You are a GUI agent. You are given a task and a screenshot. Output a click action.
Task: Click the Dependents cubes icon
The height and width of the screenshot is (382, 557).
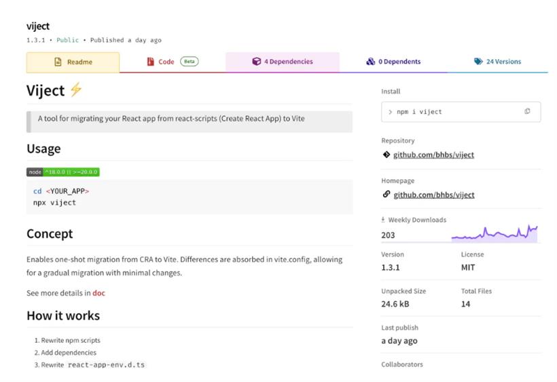click(x=370, y=62)
